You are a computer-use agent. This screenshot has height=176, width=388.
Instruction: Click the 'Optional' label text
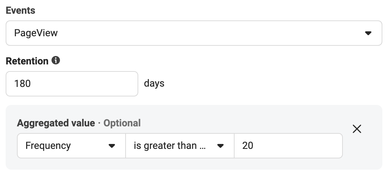pos(122,123)
